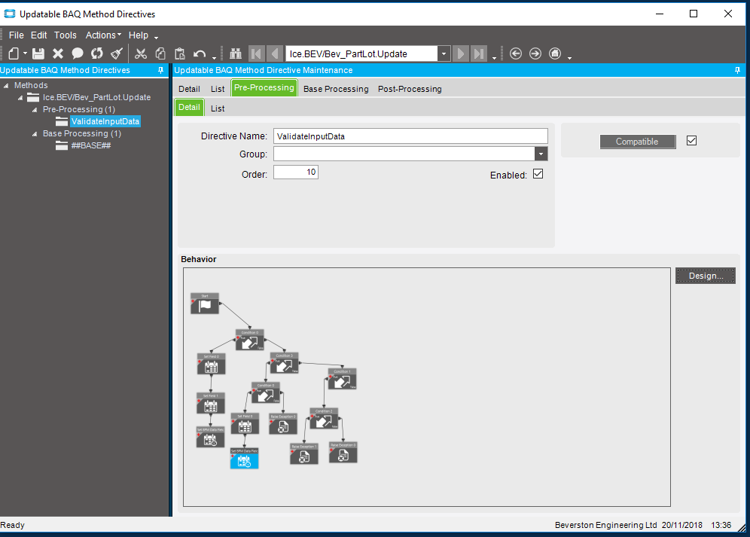
Task: Click the 20/11/2018 date in status bar
Action: tap(682, 525)
